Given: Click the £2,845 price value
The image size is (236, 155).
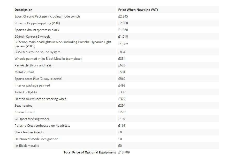Looking at the screenshot, I should [123, 16].
